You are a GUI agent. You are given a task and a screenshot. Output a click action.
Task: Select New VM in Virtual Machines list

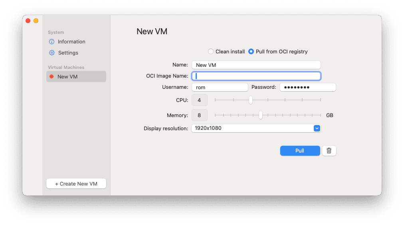[76, 76]
